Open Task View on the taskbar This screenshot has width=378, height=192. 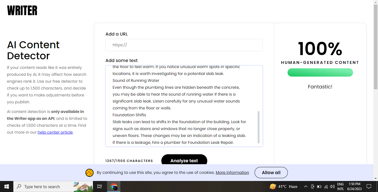(x=100, y=186)
